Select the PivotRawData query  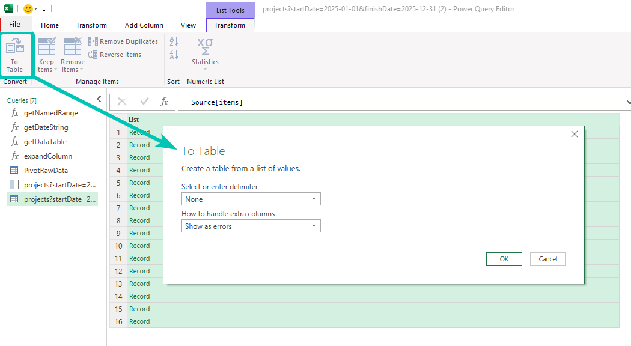click(x=46, y=171)
